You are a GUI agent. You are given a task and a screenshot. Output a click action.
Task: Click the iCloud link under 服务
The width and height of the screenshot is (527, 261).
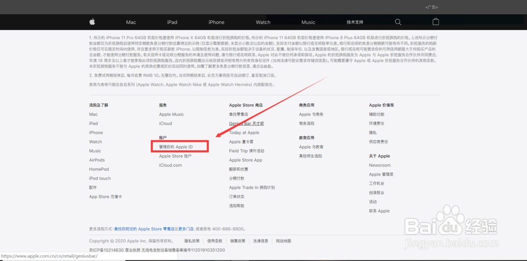coord(165,123)
